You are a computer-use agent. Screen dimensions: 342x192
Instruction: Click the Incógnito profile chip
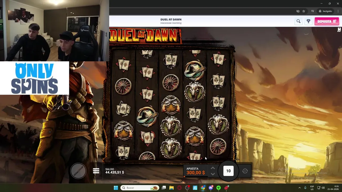325,11
